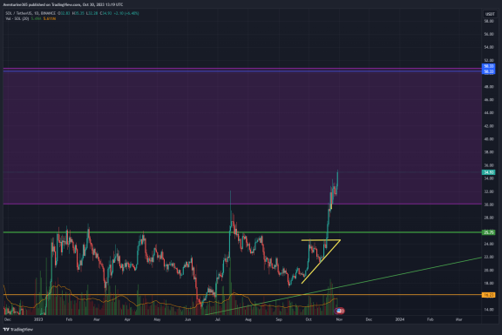502x335 pixels.
Task: Open the USDT currency selector on price axis
Action: coord(490,14)
